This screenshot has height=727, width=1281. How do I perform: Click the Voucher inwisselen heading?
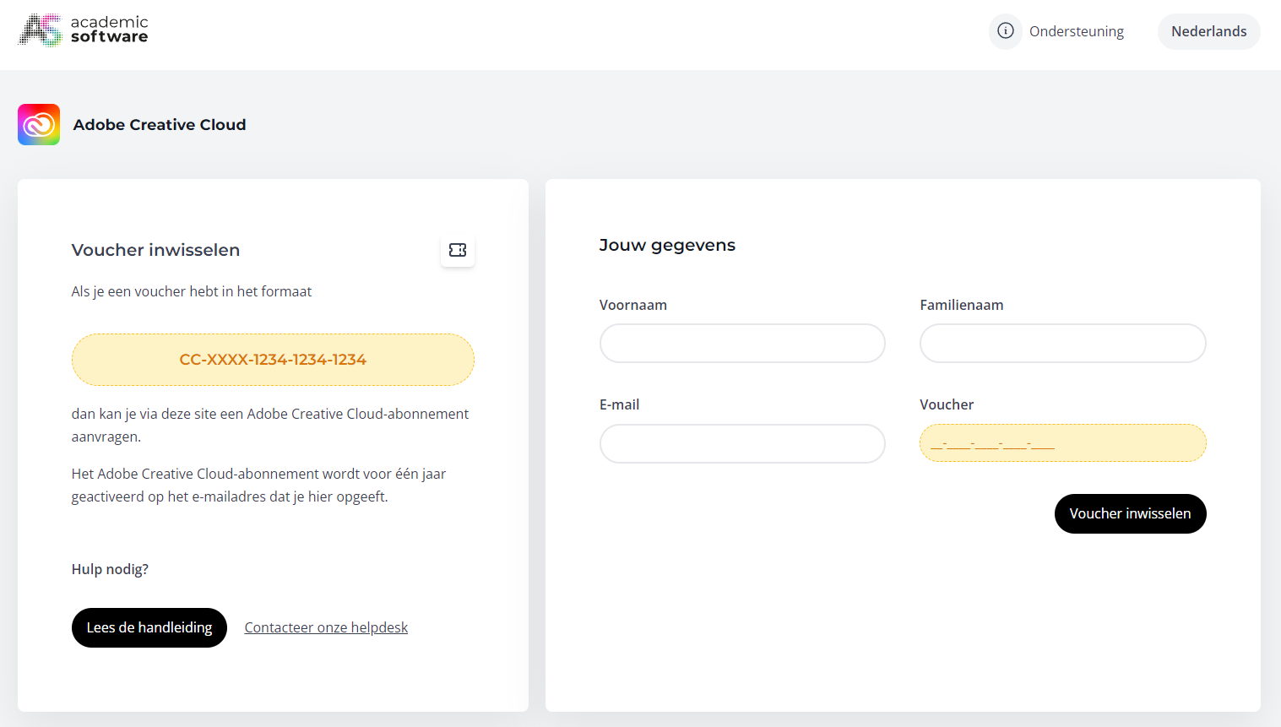[x=155, y=250]
